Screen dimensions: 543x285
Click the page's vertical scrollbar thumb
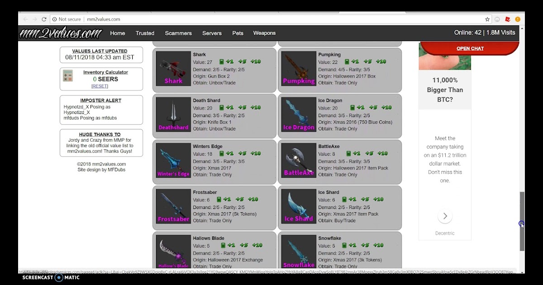[522, 221]
